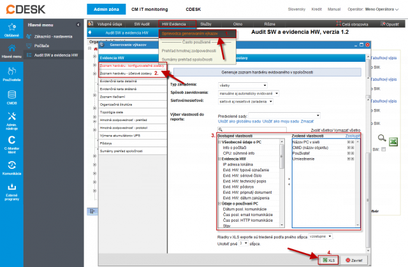The height and width of the screenshot is (267, 408).
Task: Collapse Všeobecné údaje o PC group
Action: [219, 142]
